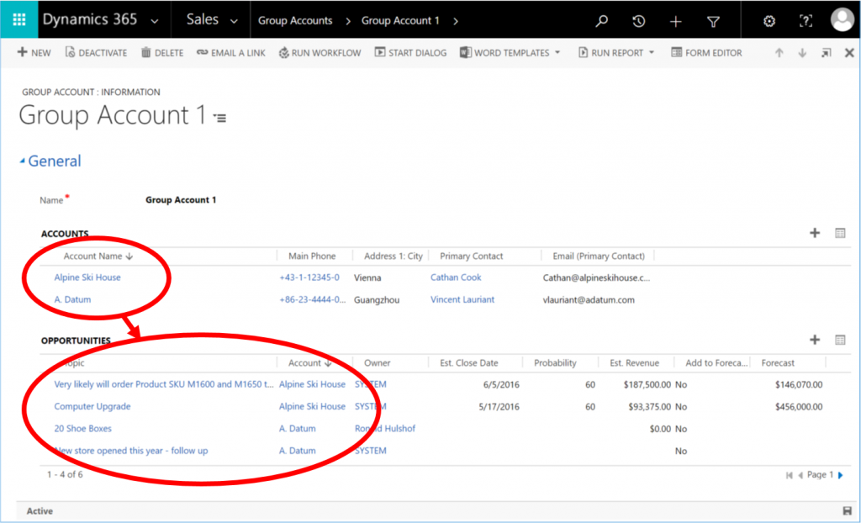Pop out the form in new window
Screen dimensions: 861x523
pyautogui.click(x=826, y=53)
